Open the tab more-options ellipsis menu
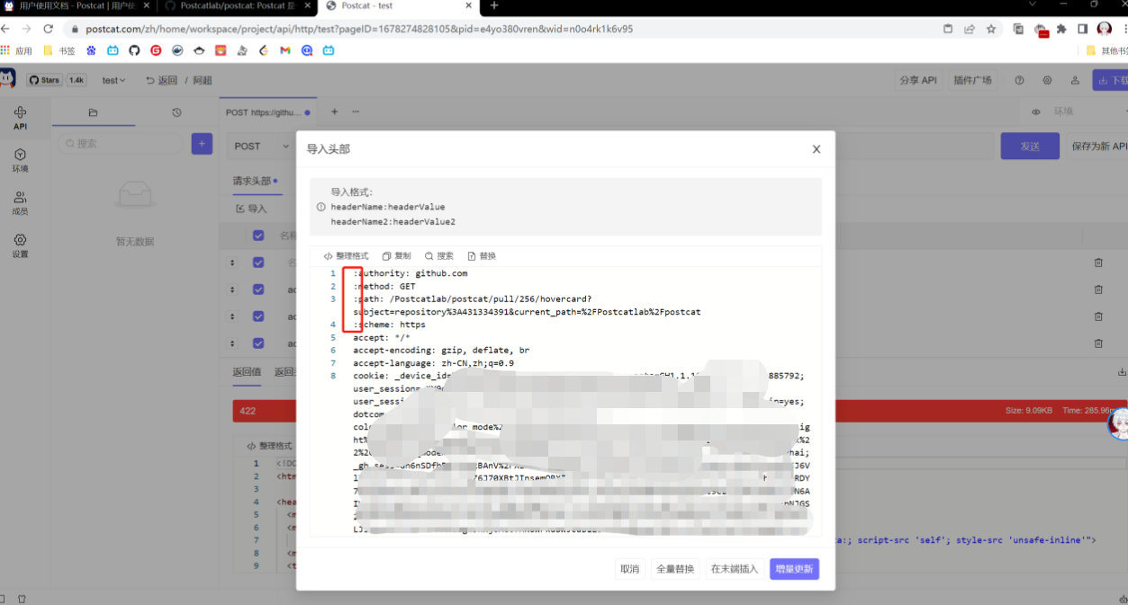This screenshot has width=1128, height=605. (x=356, y=112)
